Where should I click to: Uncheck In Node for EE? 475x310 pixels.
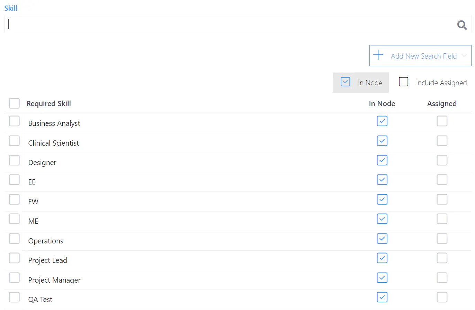(382, 180)
